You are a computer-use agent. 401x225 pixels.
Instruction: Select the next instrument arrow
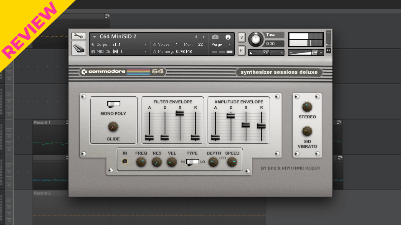(204, 37)
